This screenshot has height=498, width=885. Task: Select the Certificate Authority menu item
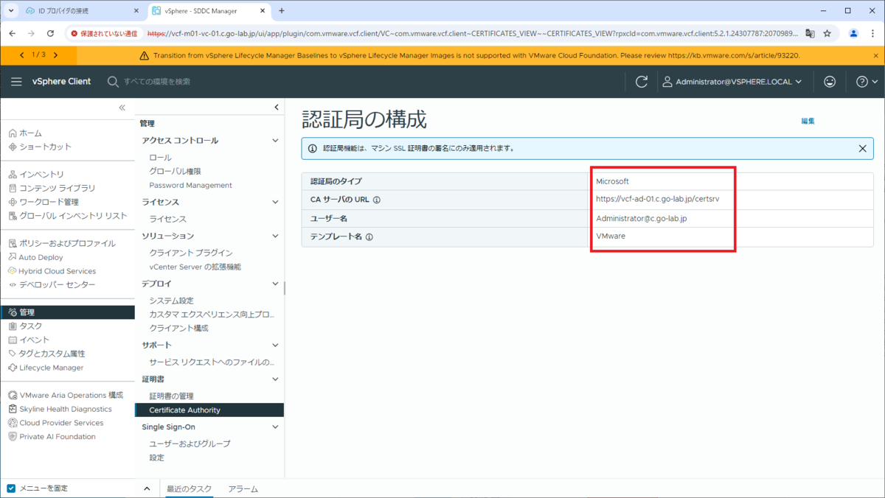point(209,410)
